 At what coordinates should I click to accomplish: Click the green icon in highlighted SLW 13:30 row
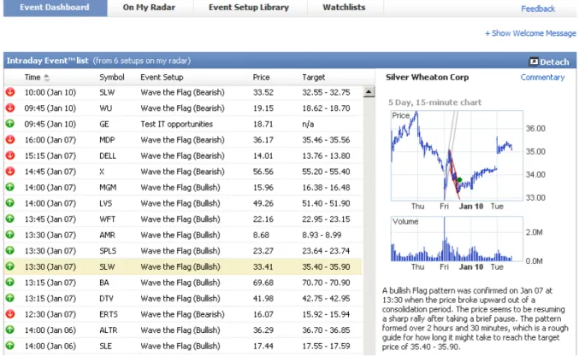point(10,266)
